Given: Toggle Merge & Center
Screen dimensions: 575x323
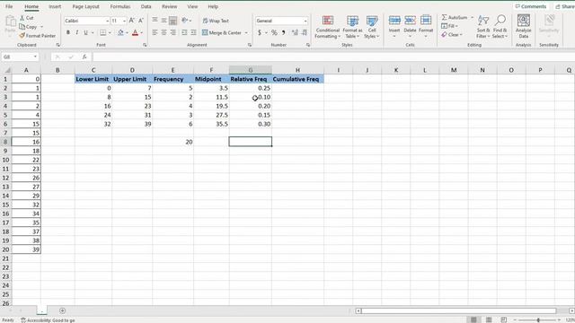Looking at the screenshot, I should click(x=222, y=32).
